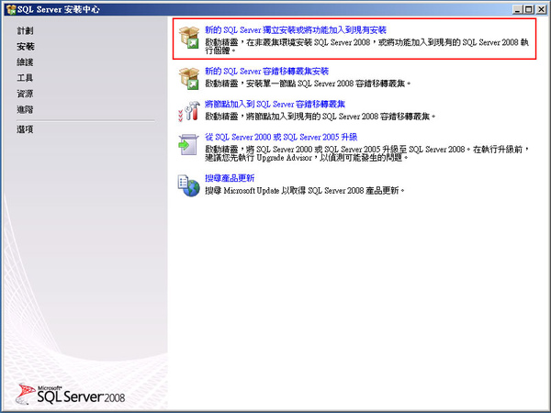Close the SQL Server 安裝中心 window
Image resolution: width=551 pixels, height=413 pixels.
[541, 10]
